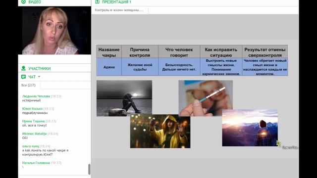Click the cell 'Желание иной судьбы'

140,67
